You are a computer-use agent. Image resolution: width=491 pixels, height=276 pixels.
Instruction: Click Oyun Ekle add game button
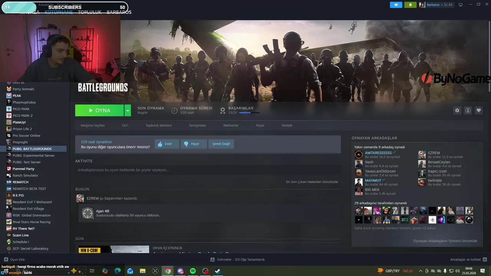[x=14, y=260]
